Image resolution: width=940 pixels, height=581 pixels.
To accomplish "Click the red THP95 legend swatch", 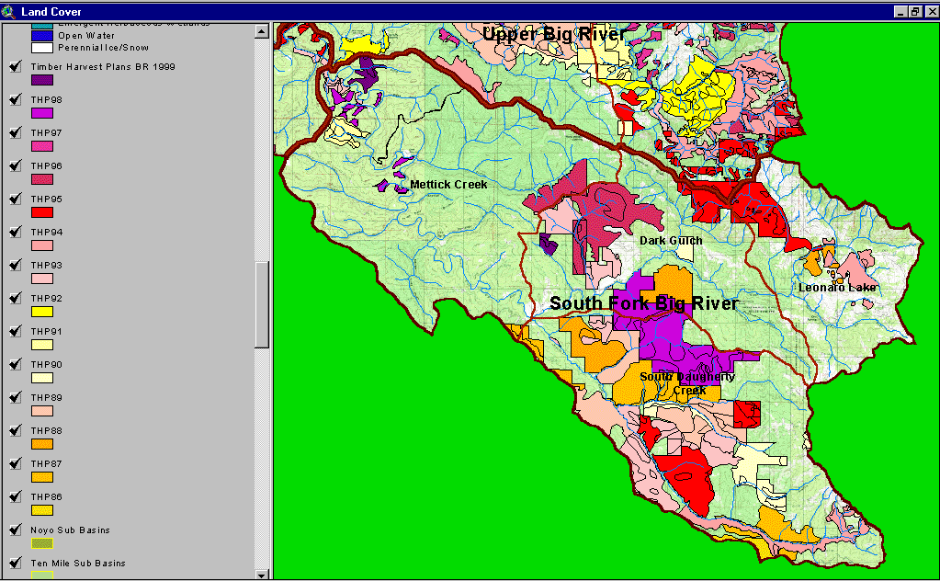I will [x=42, y=212].
